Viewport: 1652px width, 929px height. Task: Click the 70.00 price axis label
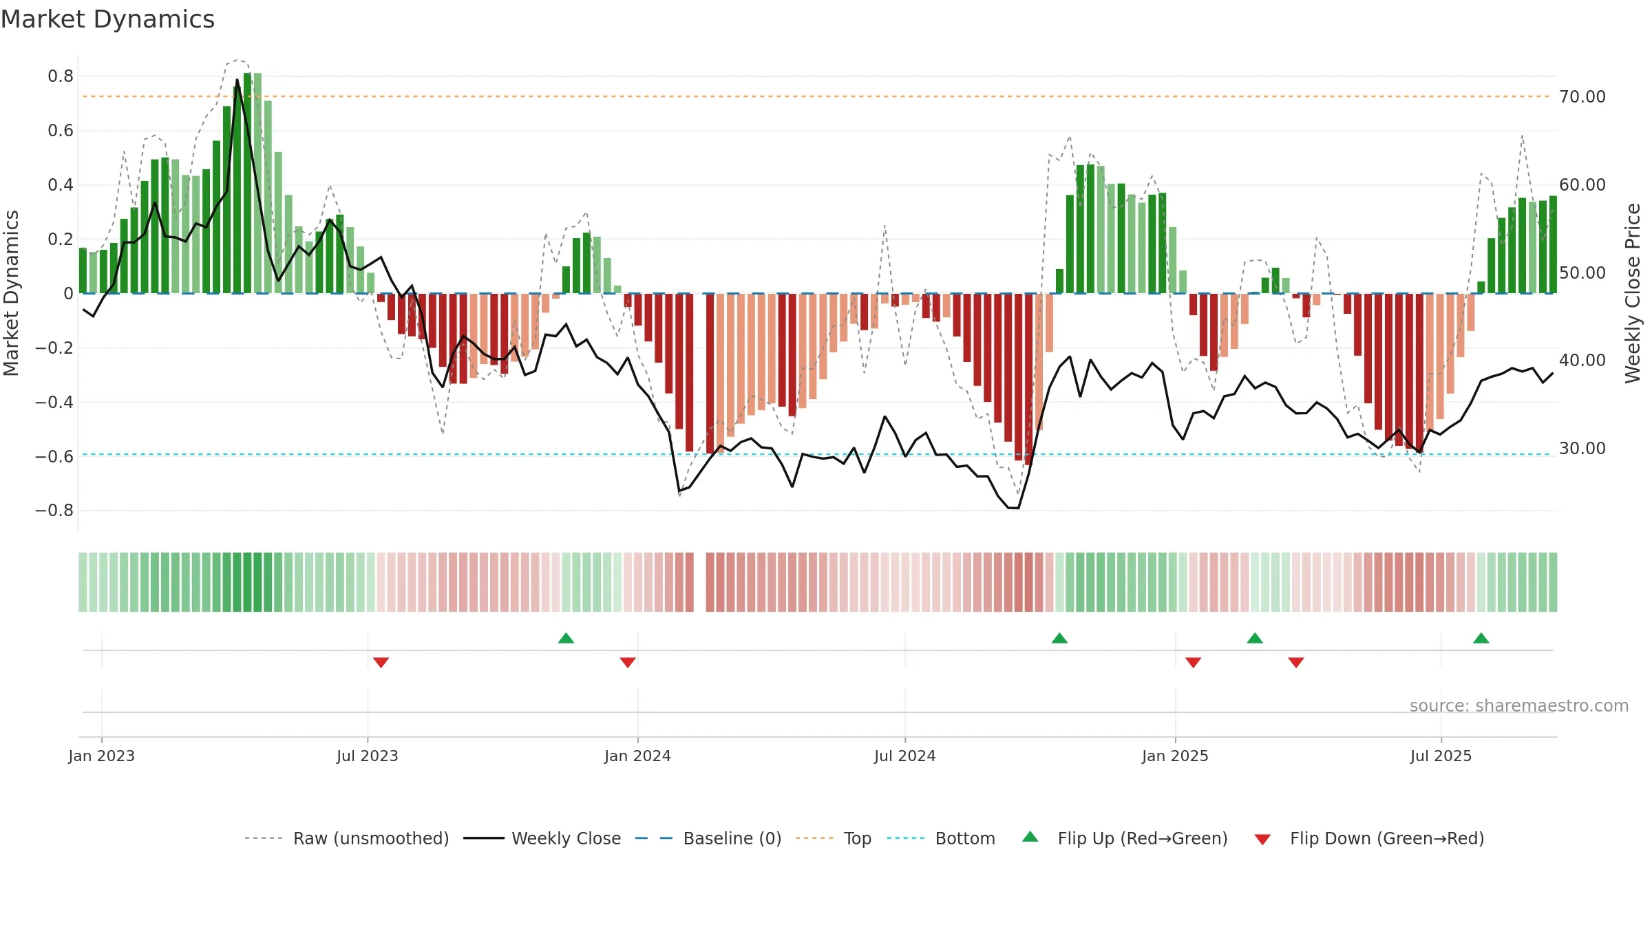click(x=1582, y=97)
